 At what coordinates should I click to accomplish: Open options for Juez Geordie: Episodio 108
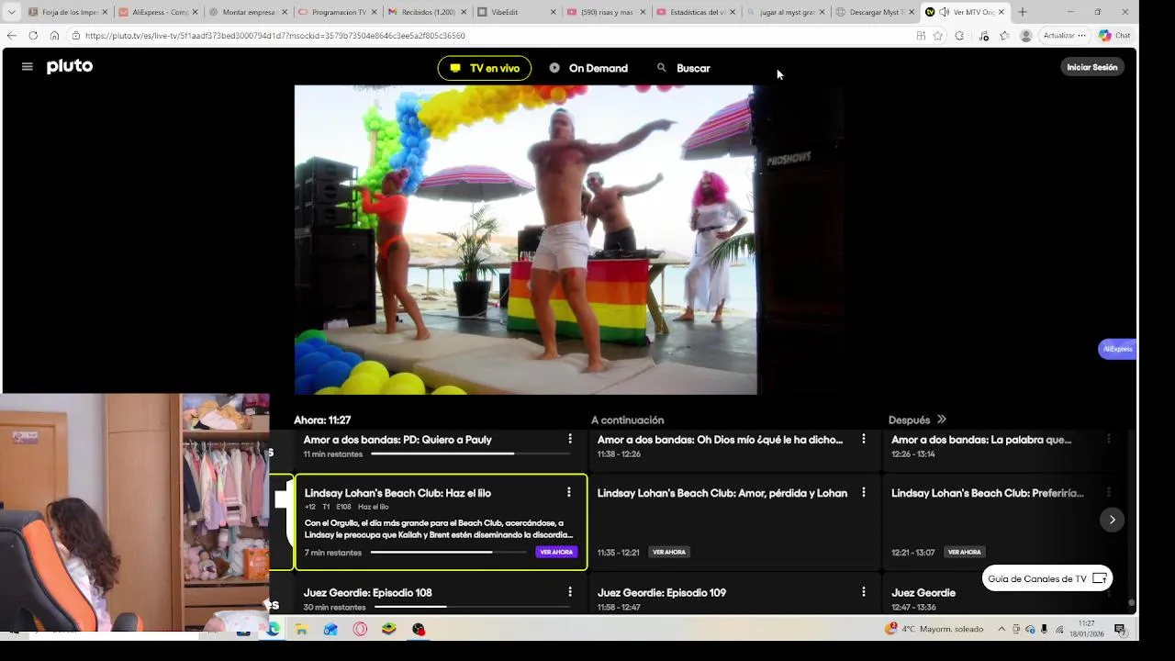pos(570,592)
